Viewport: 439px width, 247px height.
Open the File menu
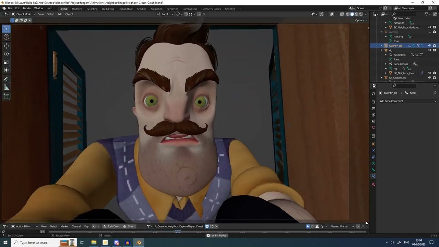coord(10,8)
